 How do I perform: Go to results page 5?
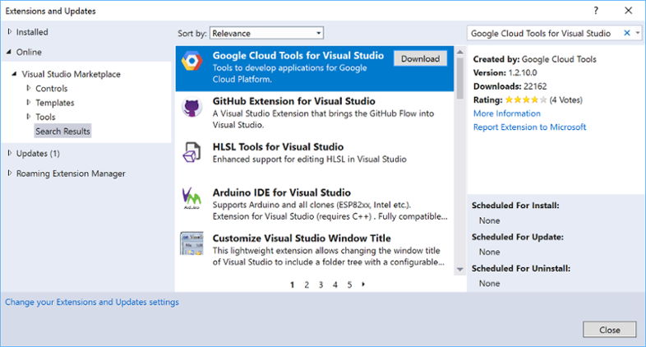coord(349,285)
